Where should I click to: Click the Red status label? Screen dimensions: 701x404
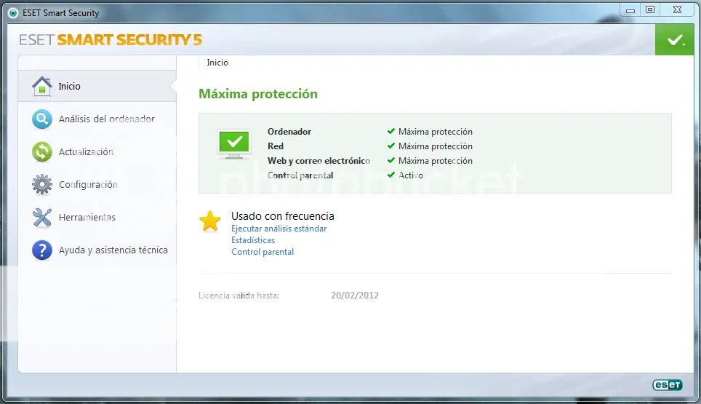coord(276,146)
